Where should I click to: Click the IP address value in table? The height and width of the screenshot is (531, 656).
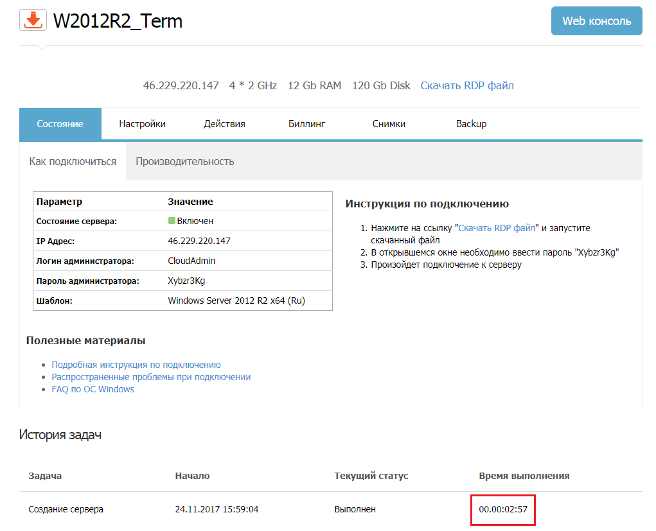click(x=199, y=241)
